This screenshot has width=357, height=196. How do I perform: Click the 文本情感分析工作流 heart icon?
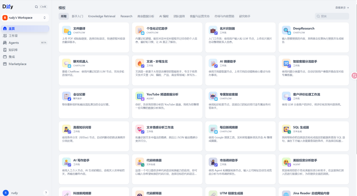point(140,129)
